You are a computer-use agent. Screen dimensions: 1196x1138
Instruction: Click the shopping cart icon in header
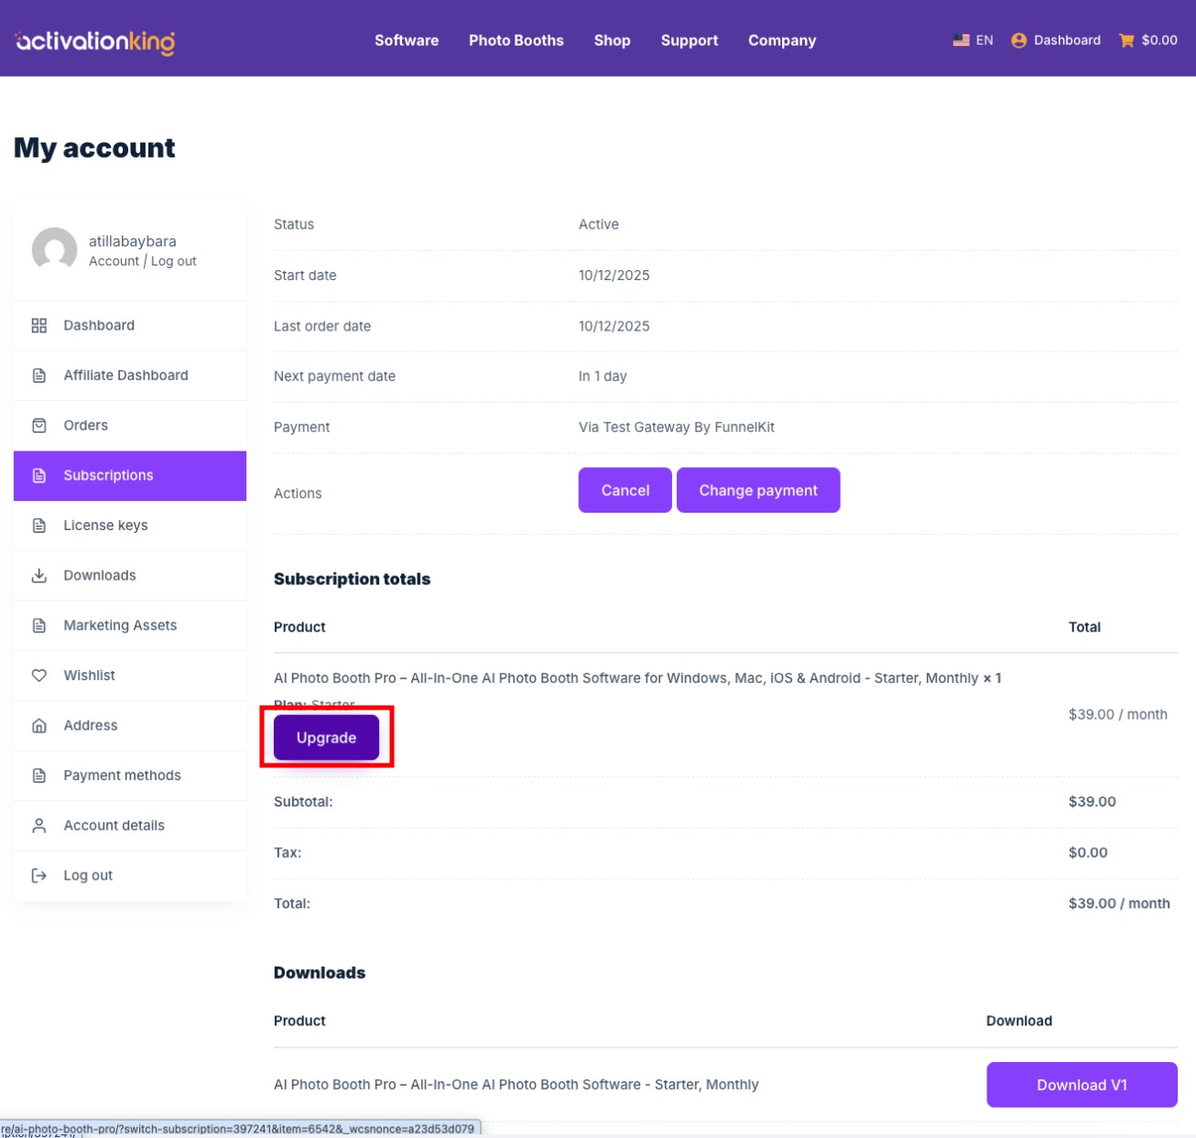point(1126,40)
